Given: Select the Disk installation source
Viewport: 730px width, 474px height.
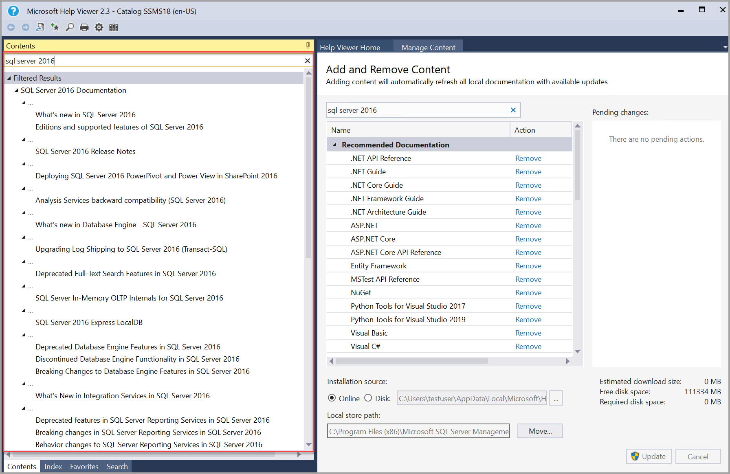Looking at the screenshot, I should click(368, 398).
